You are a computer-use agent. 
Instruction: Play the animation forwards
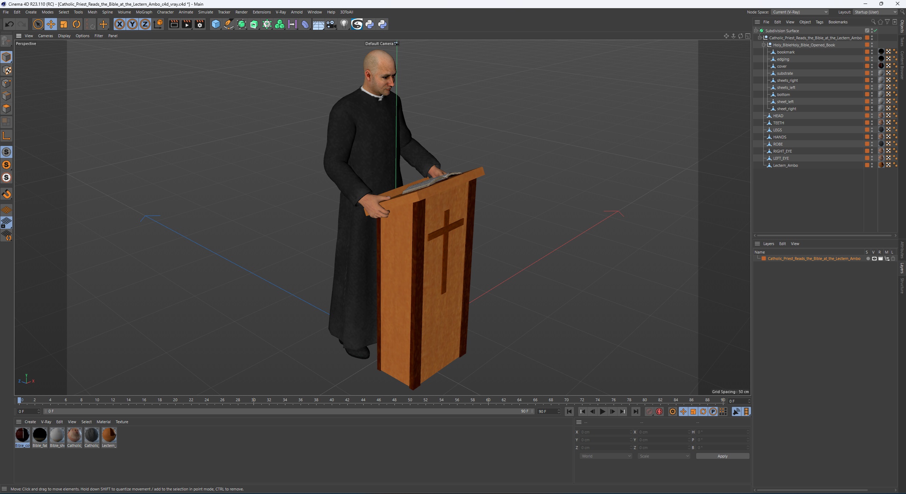click(x=602, y=411)
